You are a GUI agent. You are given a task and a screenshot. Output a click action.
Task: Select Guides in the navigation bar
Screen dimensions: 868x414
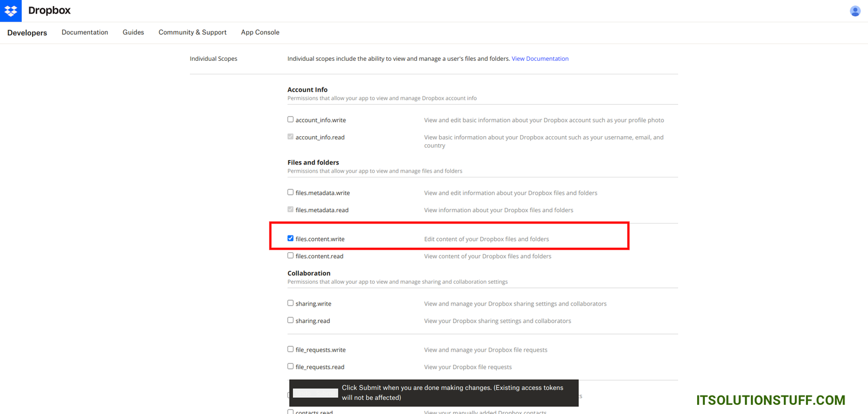133,33
